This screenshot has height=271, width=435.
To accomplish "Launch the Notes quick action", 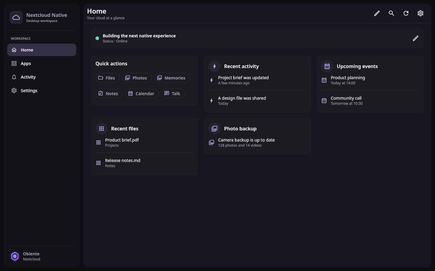I will [109, 93].
